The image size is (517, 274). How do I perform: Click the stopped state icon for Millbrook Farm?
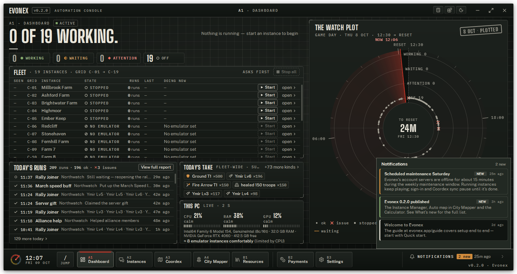[x=86, y=88]
